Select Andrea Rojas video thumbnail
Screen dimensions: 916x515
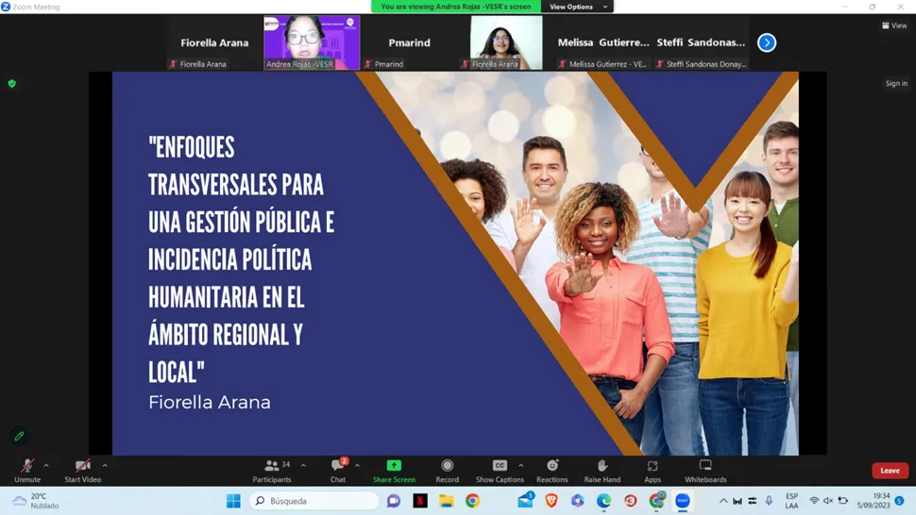pyautogui.click(x=312, y=42)
